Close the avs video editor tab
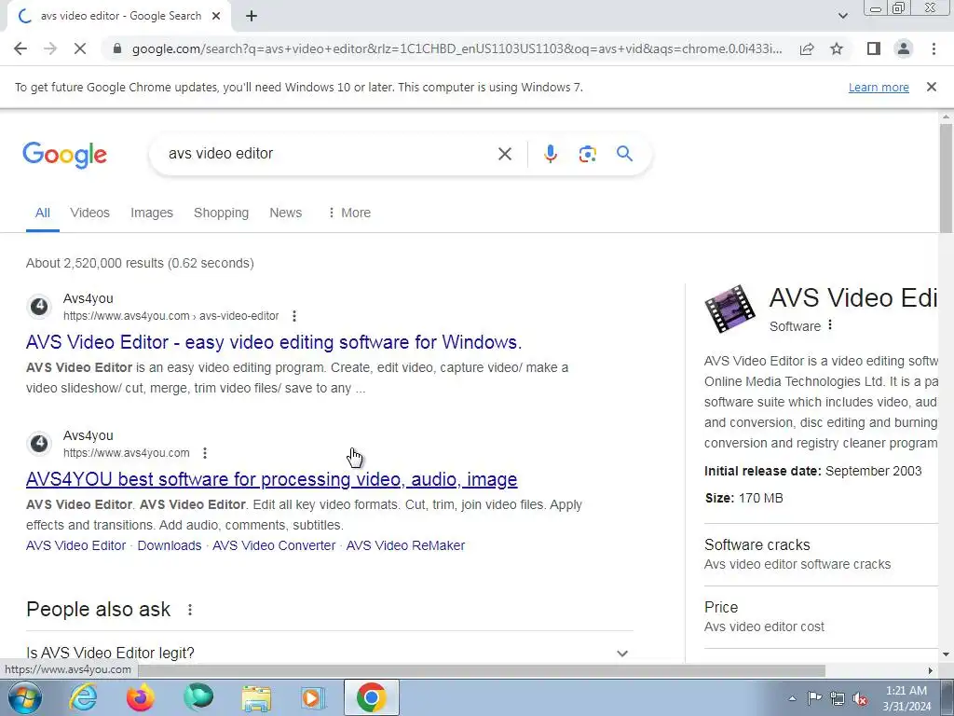Screen dimensions: 954x716 point(215,17)
